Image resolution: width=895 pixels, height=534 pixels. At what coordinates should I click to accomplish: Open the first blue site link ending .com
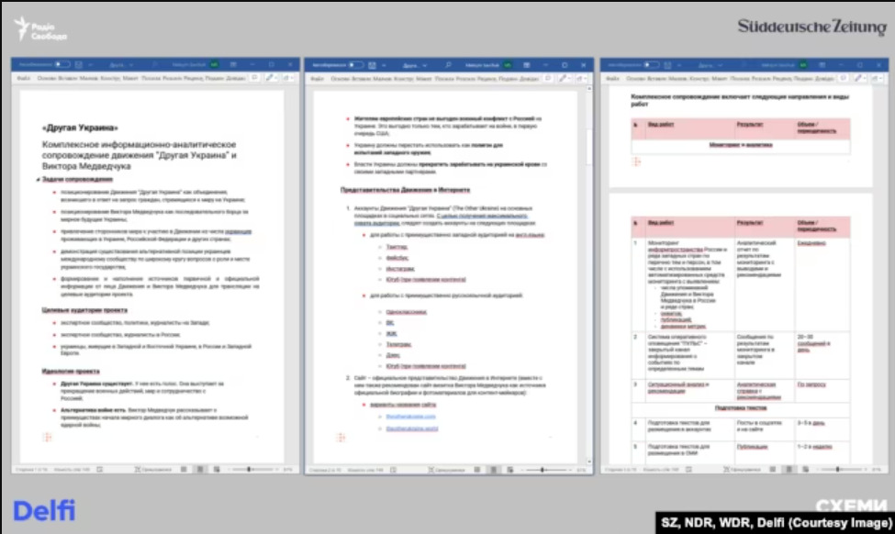click(410, 417)
